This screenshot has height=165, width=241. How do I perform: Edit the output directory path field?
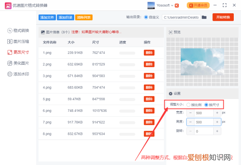[x=181, y=17]
